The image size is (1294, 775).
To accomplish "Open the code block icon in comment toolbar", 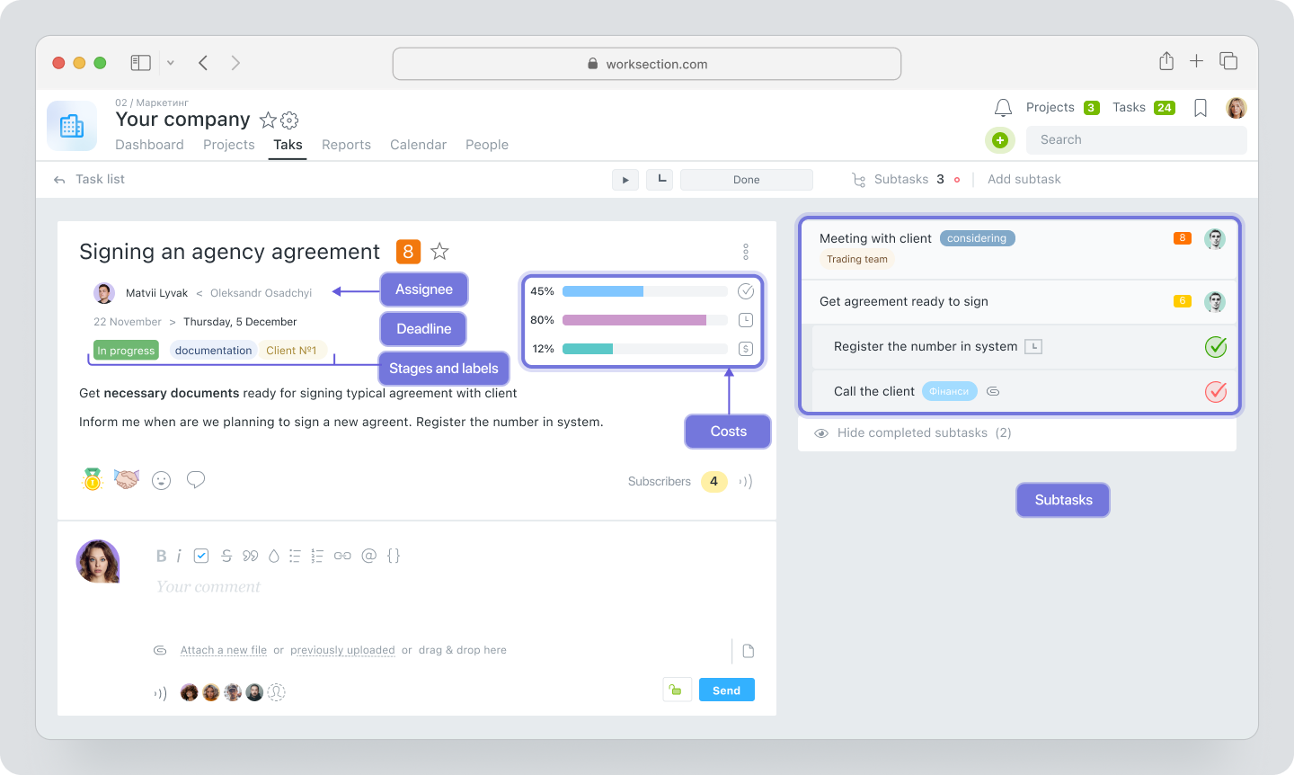I will tap(393, 556).
